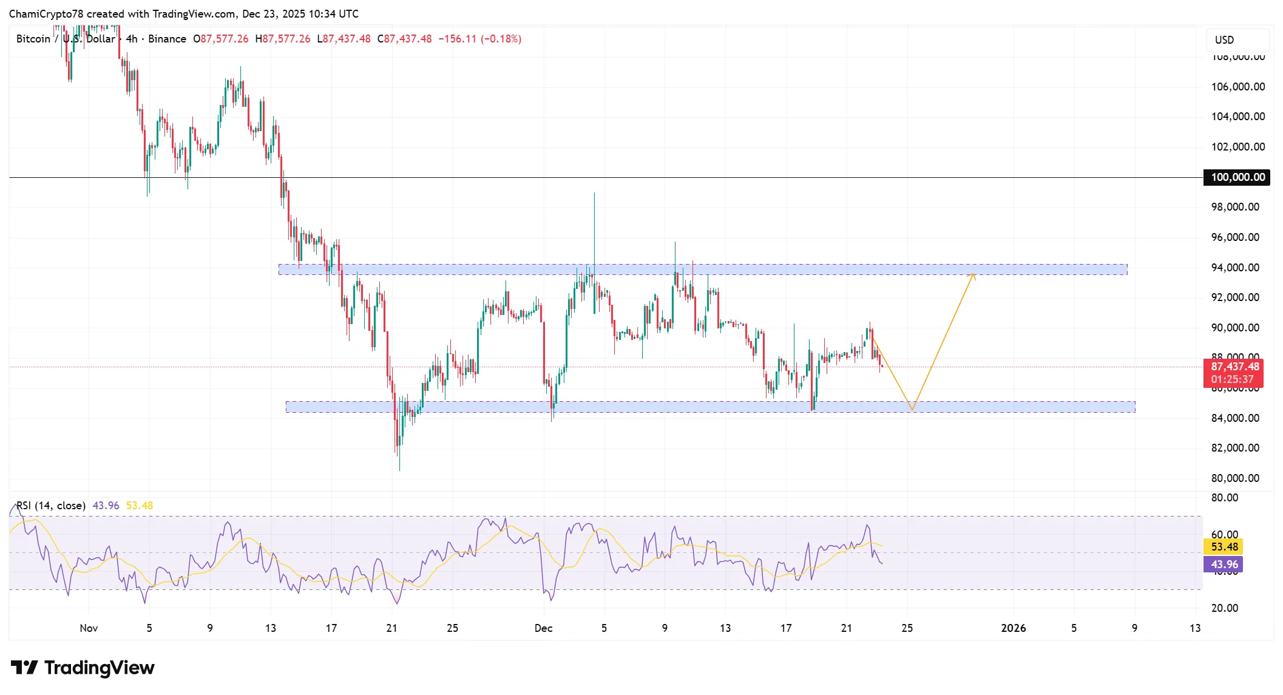This screenshot has width=1283, height=695.
Task: Click the yellow 53.48 value in RSI legend
Action: pos(140,506)
